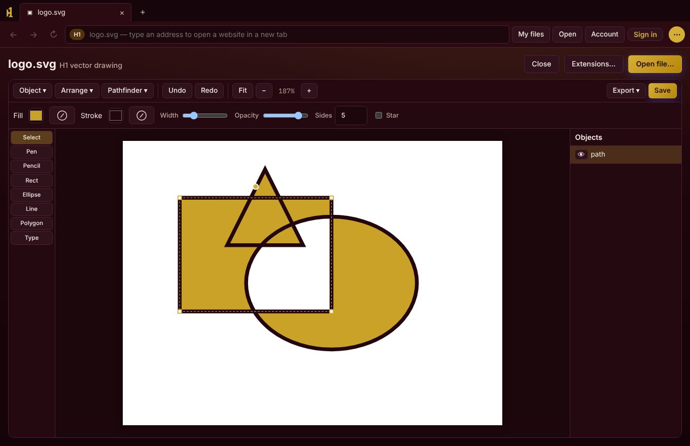Expand the Export dropdown
This screenshot has width=690, height=446.
(x=627, y=91)
